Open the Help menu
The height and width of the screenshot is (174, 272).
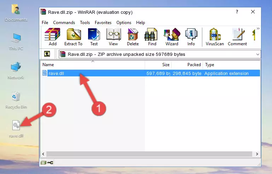(x=140, y=23)
